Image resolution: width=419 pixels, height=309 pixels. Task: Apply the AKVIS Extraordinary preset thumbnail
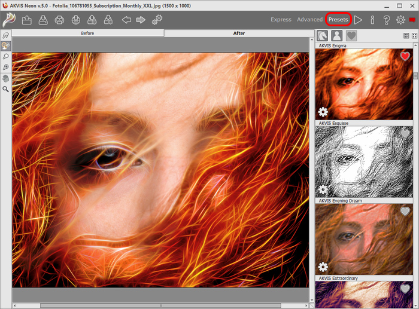point(364,295)
